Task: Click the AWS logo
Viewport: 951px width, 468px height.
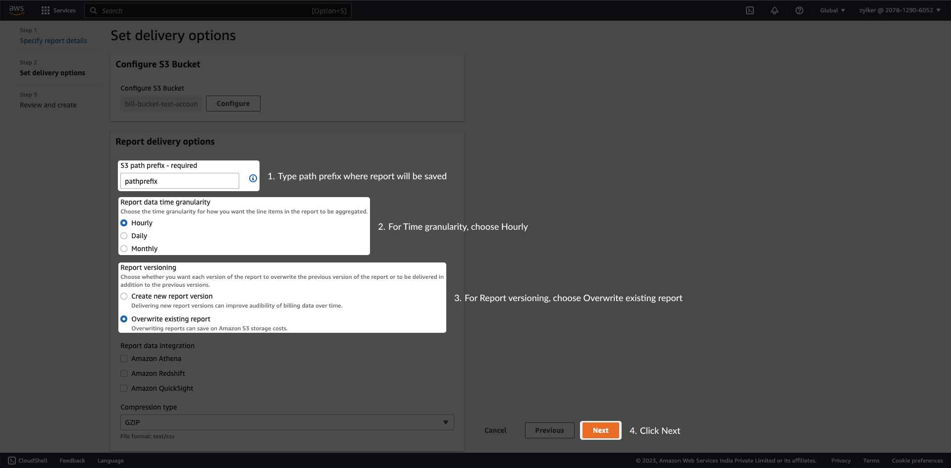Action: coord(16,10)
